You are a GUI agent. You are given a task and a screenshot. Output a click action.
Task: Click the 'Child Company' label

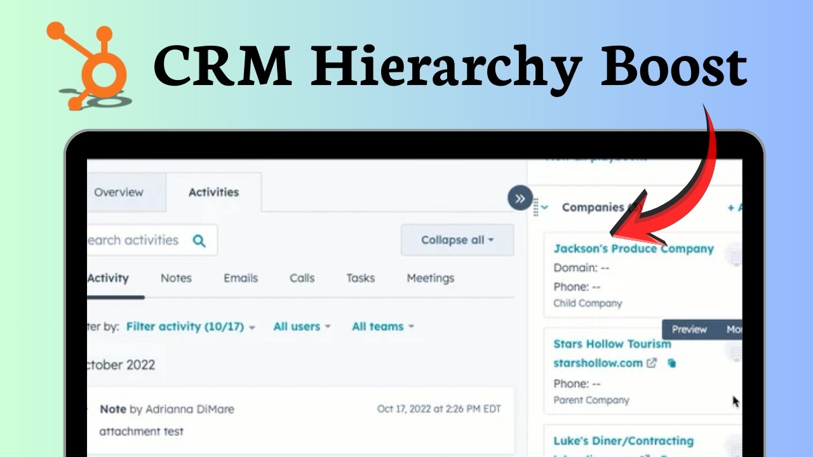point(588,303)
